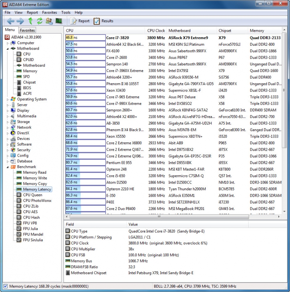The width and height of the screenshot is (290, 292).
Task: Click the horizontal scrollbar of results list
Action: (159, 217)
